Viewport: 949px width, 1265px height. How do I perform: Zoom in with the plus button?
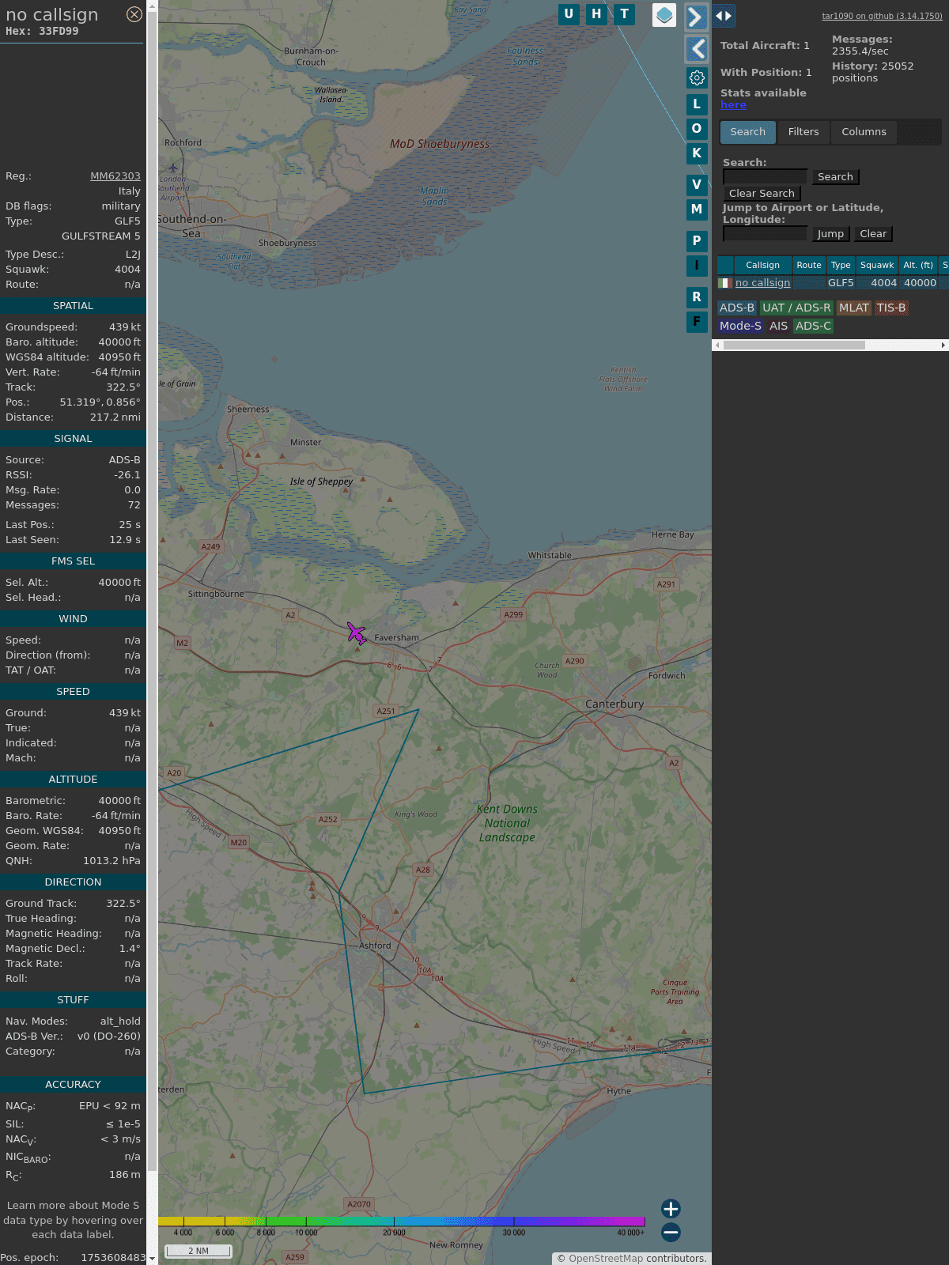tap(671, 1208)
